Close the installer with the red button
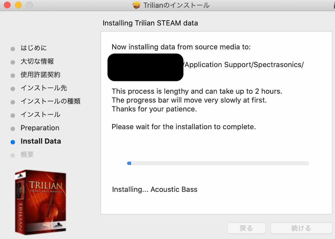335x239 pixels. (8, 5)
